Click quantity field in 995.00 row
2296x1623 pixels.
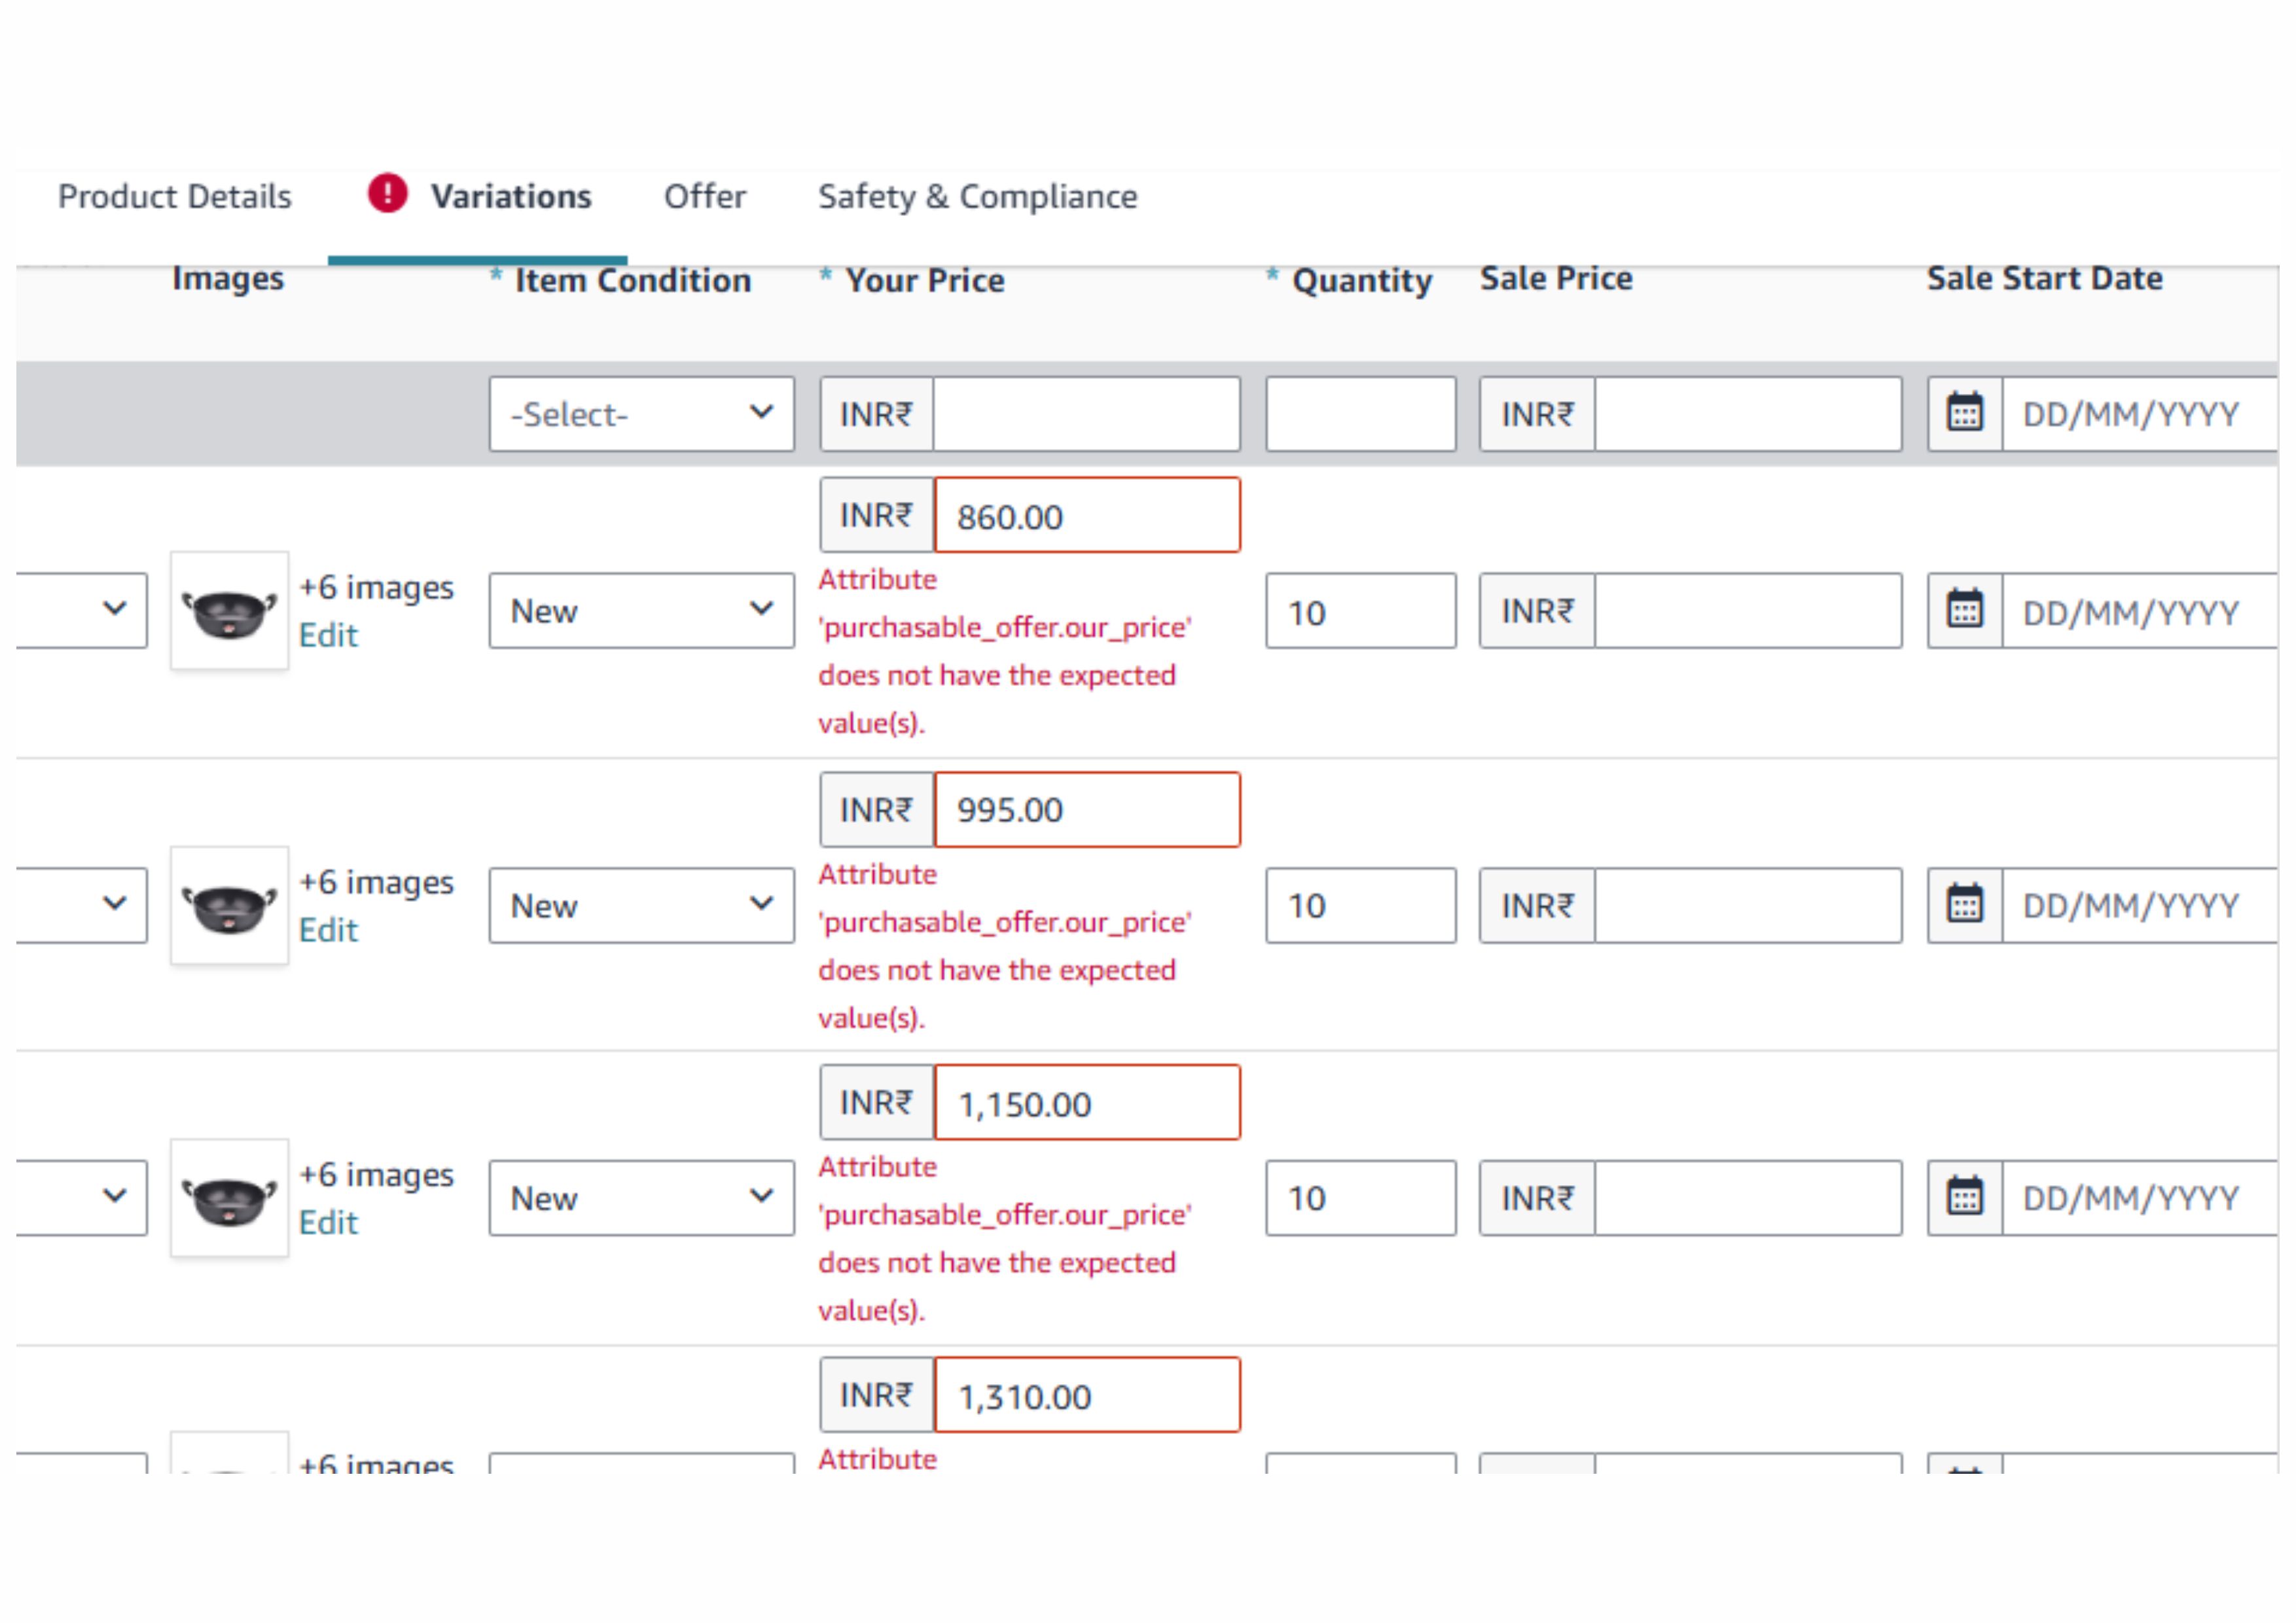pos(1361,906)
